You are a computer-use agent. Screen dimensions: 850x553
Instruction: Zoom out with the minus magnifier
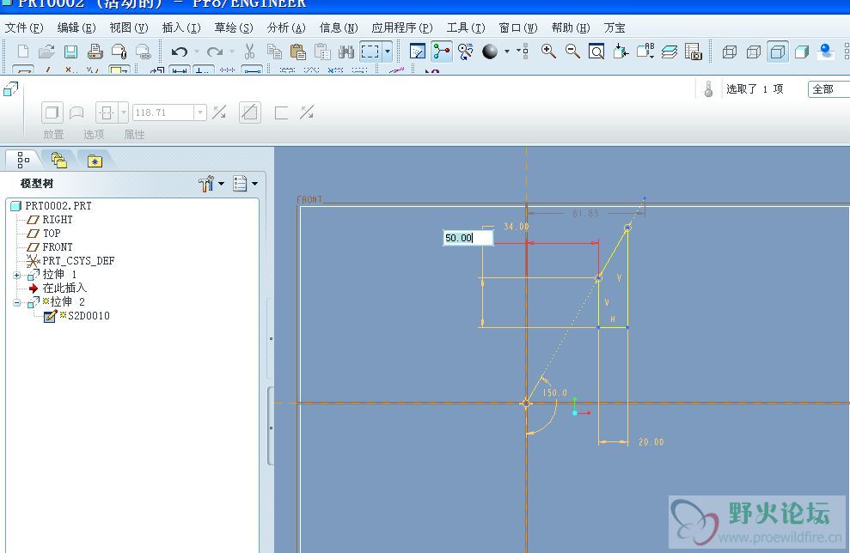(x=572, y=52)
